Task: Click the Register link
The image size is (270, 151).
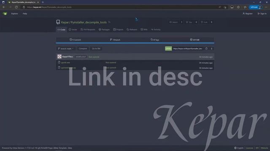Action: (248, 14)
